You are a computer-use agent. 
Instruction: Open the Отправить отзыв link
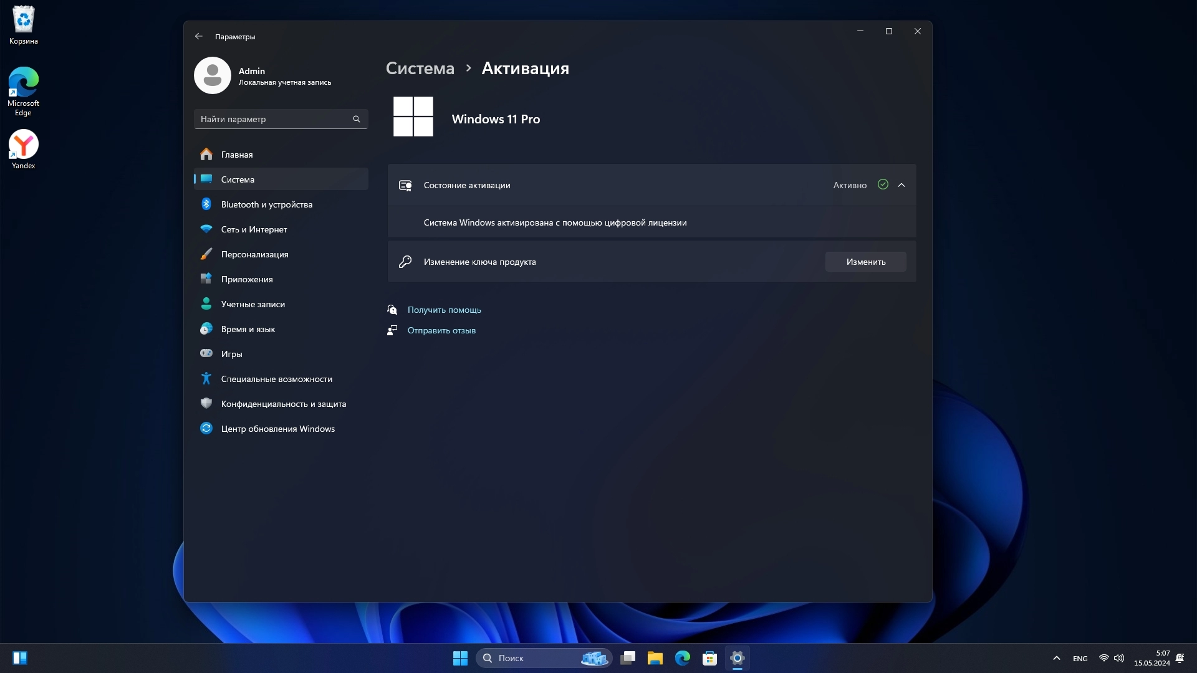click(441, 330)
